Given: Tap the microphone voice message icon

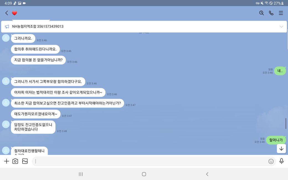Looking at the screenshot, I should 281,161.
